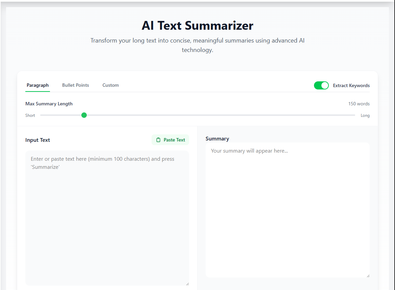Click the resize grip on the summary textarea
Viewport: 395px width, 290px height.
[368, 276]
